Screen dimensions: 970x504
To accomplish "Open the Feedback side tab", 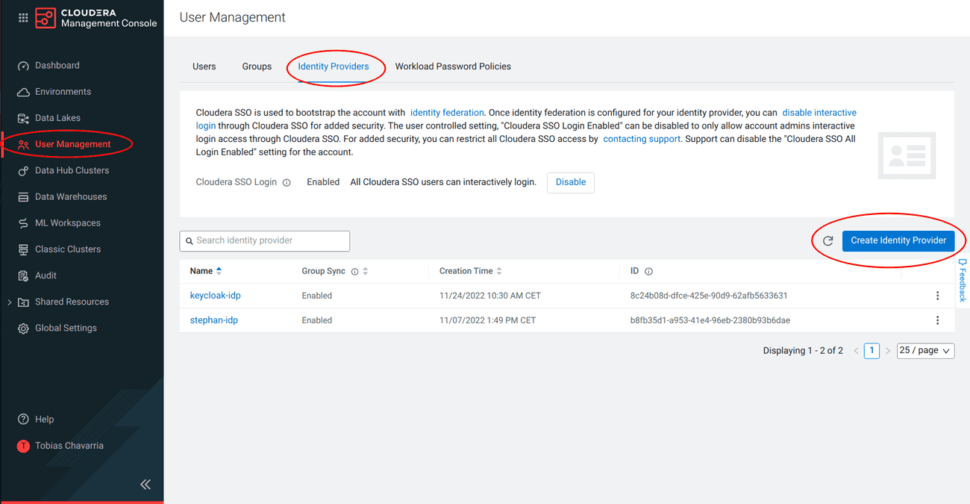I will click(962, 280).
